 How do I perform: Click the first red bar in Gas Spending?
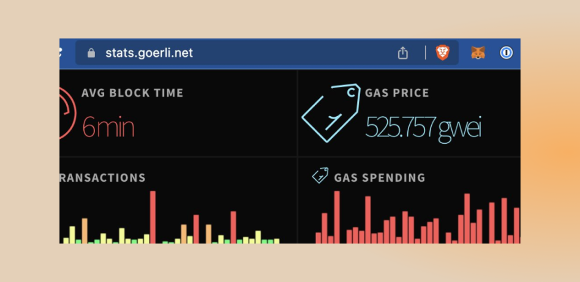coord(318,237)
